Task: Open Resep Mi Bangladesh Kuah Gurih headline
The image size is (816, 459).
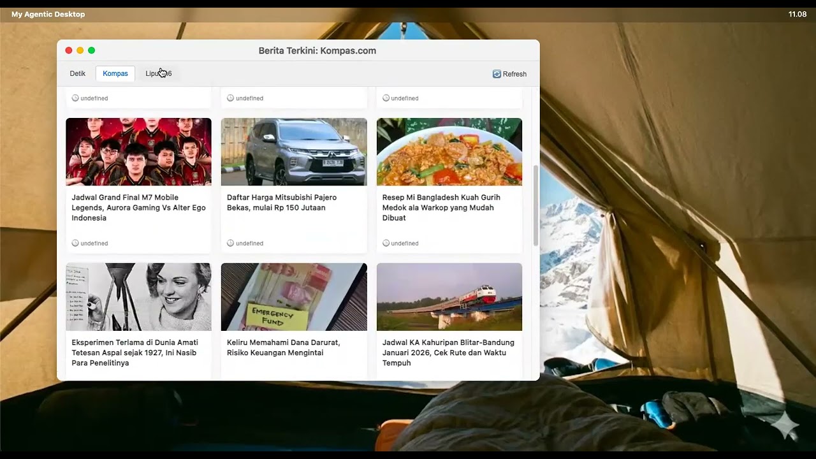Action: (441, 208)
